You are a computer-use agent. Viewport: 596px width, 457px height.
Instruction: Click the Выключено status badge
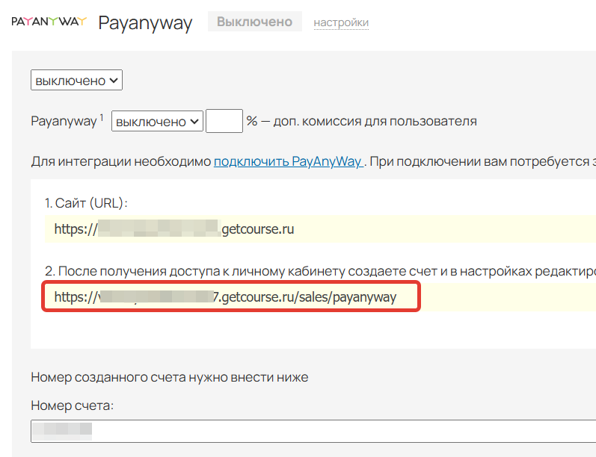coord(255,21)
